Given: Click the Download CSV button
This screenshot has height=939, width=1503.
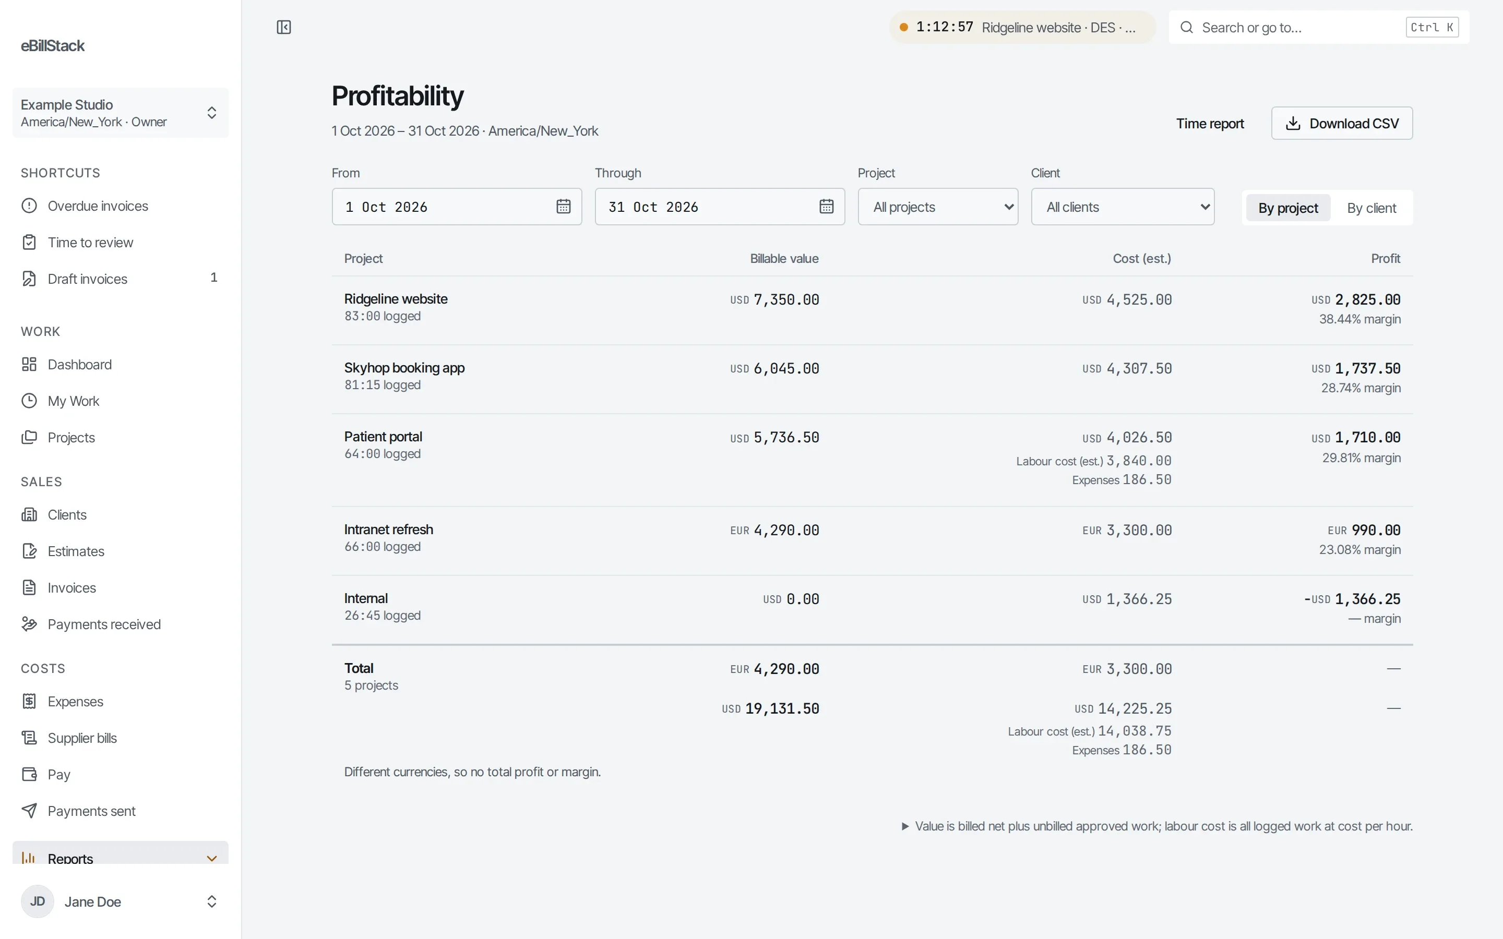Looking at the screenshot, I should pyautogui.click(x=1342, y=123).
